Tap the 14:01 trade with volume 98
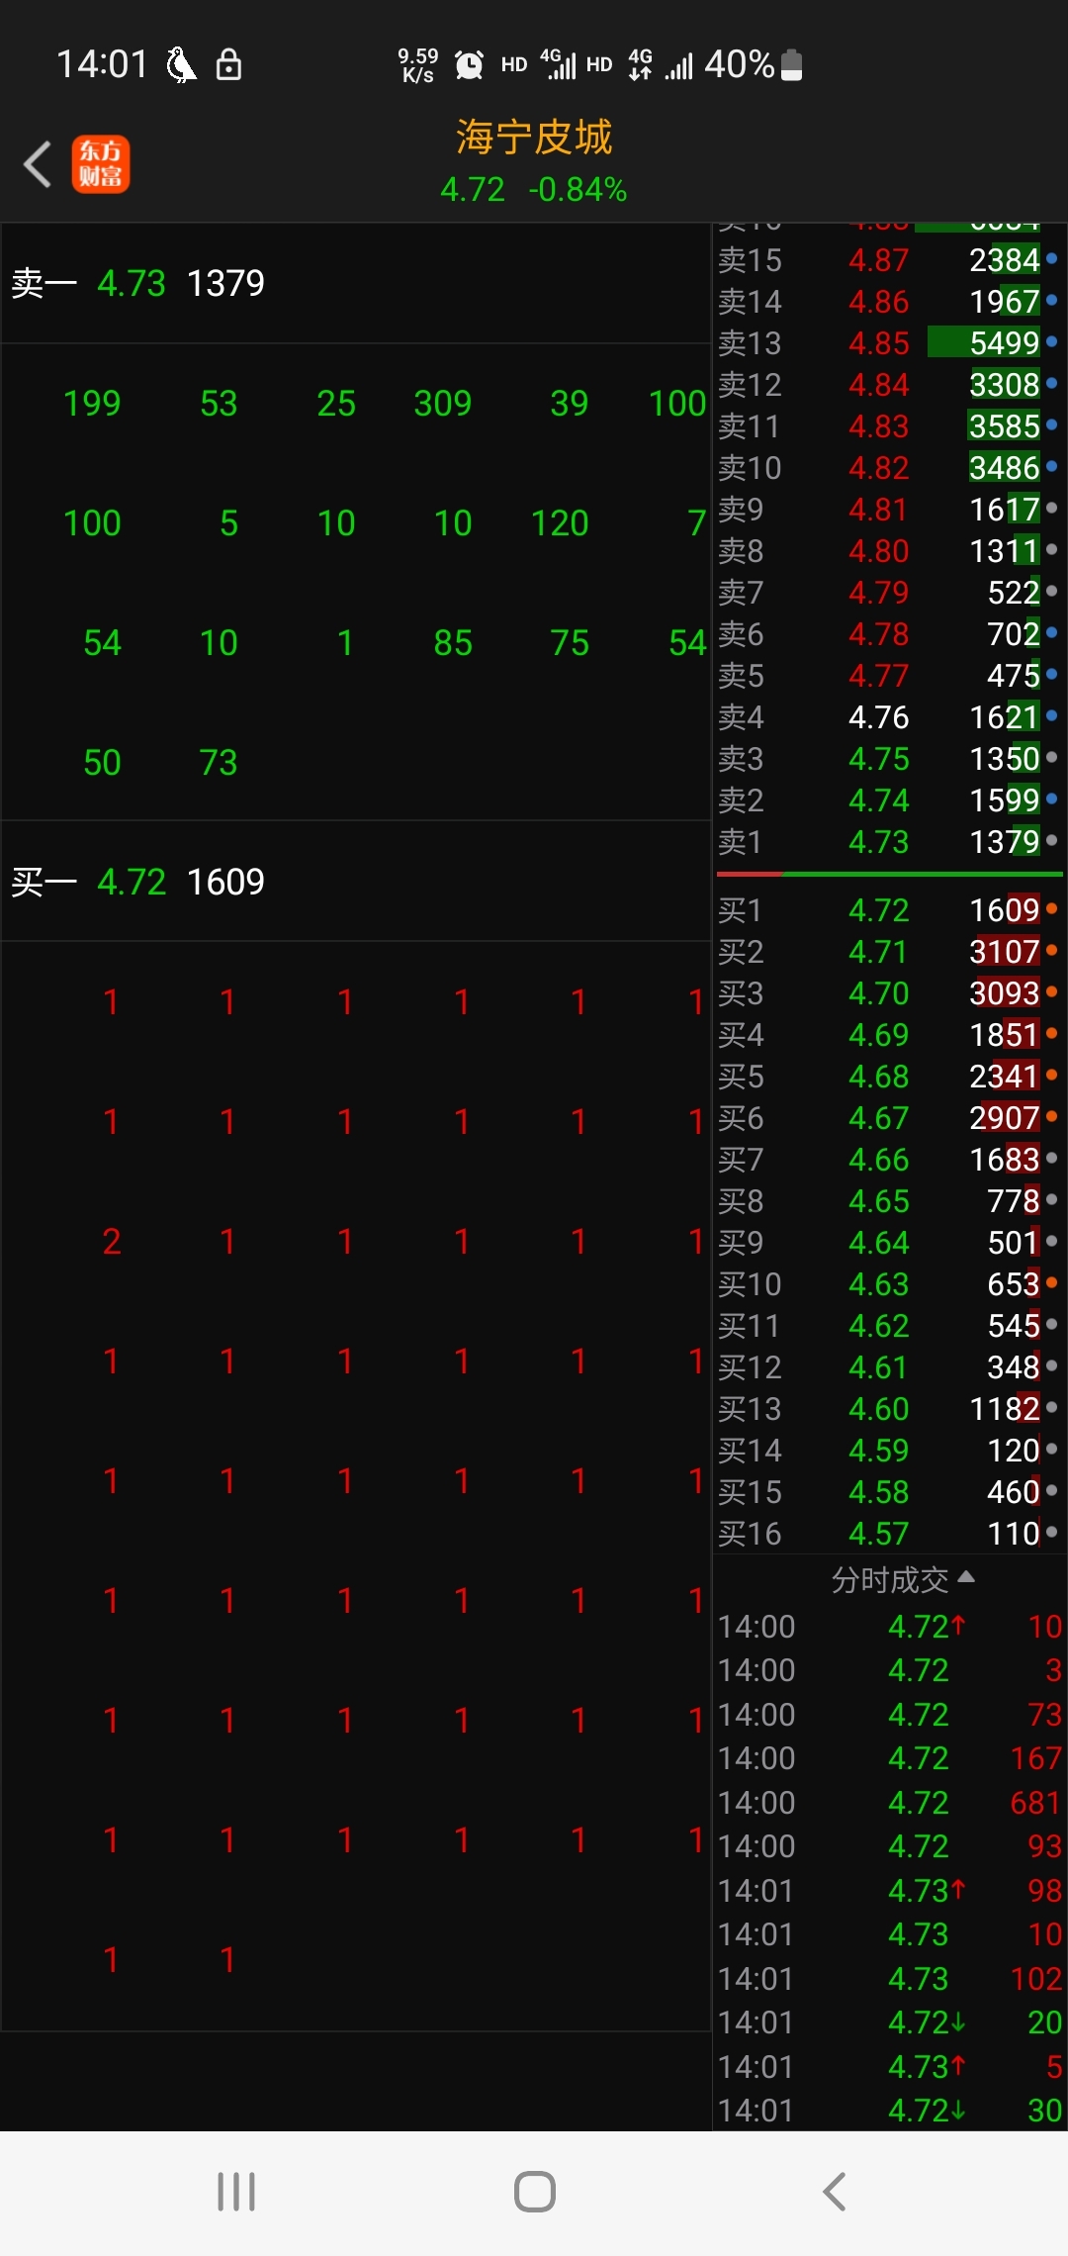The width and height of the screenshot is (1068, 2256). click(x=888, y=1891)
